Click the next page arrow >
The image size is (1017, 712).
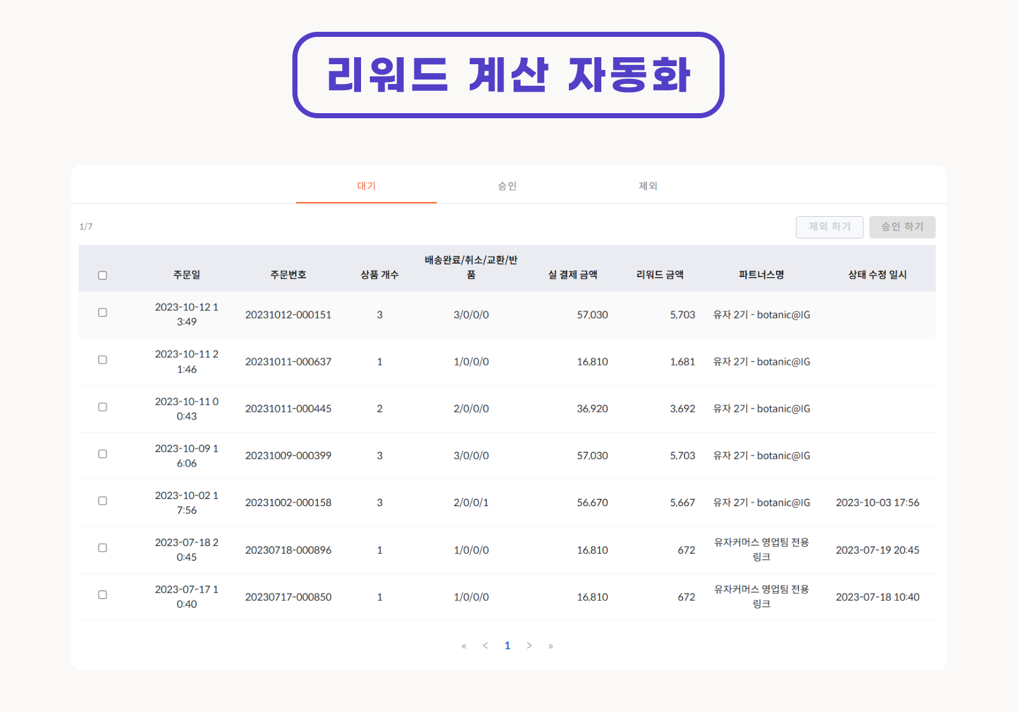point(529,645)
